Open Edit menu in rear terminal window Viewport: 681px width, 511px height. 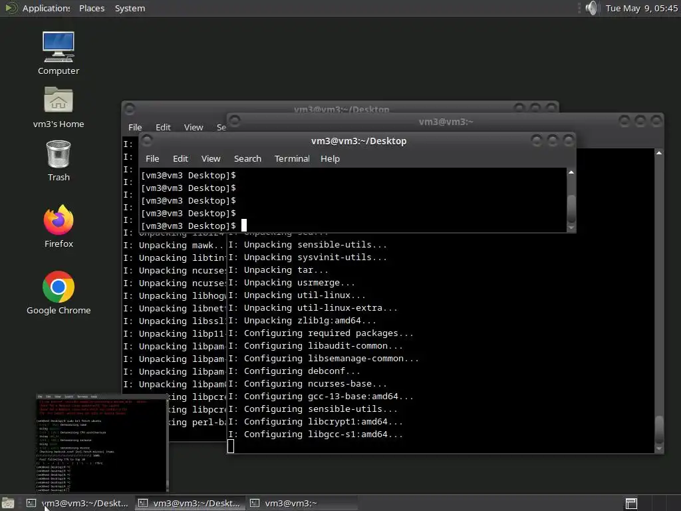click(163, 127)
